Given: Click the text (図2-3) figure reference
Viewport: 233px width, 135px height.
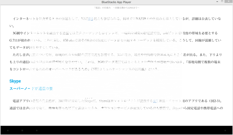Looking at the screenshot, I should (215, 101).
